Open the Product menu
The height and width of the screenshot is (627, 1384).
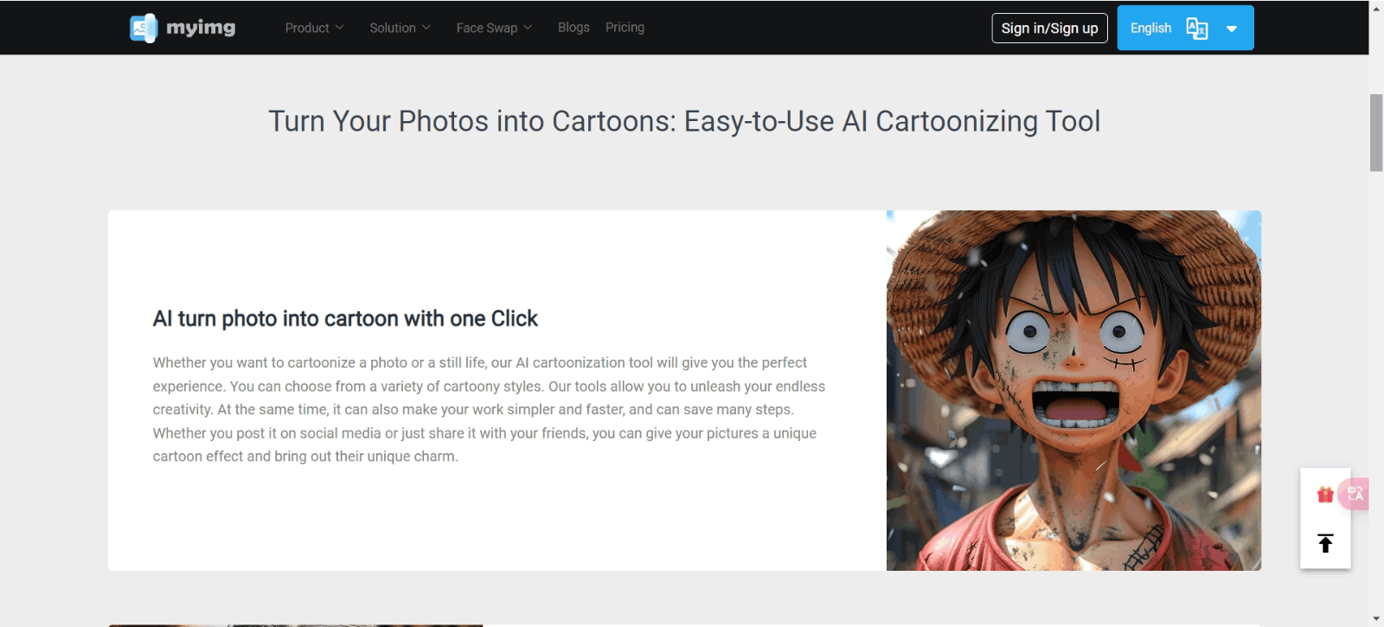pos(307,28)
